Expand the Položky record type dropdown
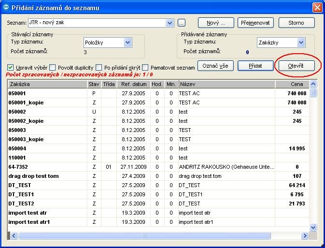325x248 pixels. click(127, 43)
